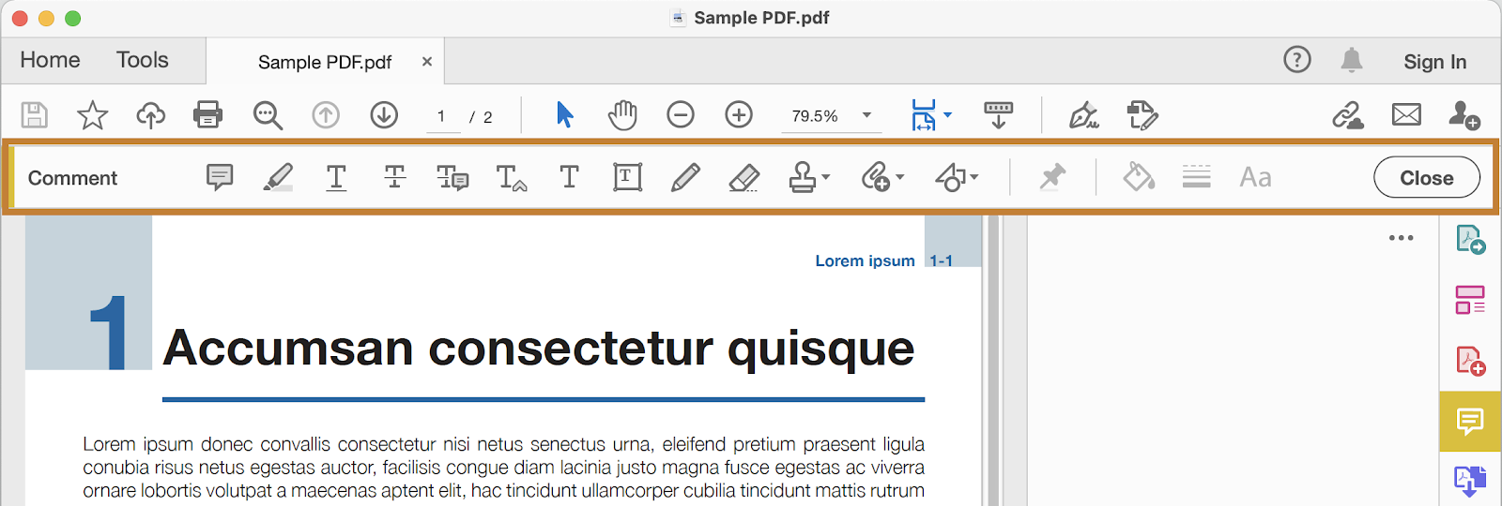Invite people using the add person icon

(1464, 115)
